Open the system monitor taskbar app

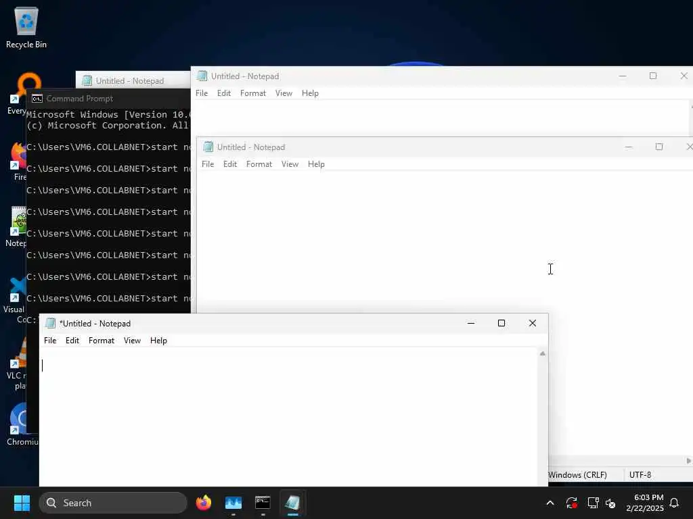click(x=233, y=503)
